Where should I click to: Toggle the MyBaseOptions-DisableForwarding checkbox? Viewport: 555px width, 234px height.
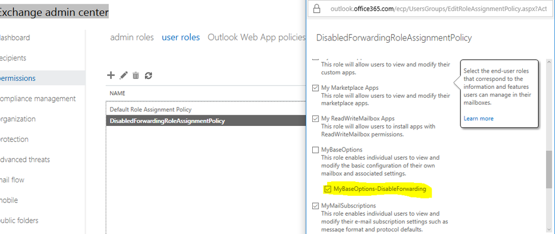pos(328,190)
